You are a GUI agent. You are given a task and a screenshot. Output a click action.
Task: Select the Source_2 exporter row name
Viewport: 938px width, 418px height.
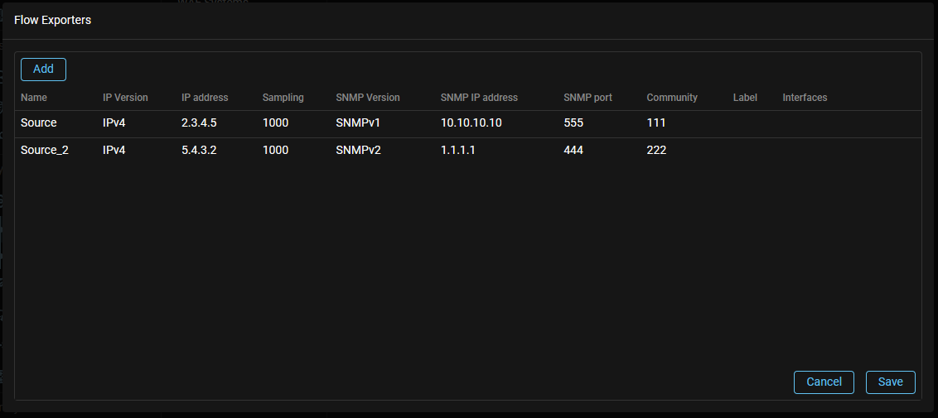[x=45, y=150]
